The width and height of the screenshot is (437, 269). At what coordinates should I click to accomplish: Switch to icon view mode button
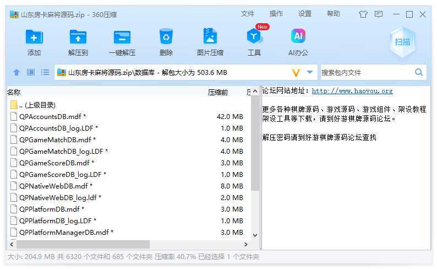[31, 72]
